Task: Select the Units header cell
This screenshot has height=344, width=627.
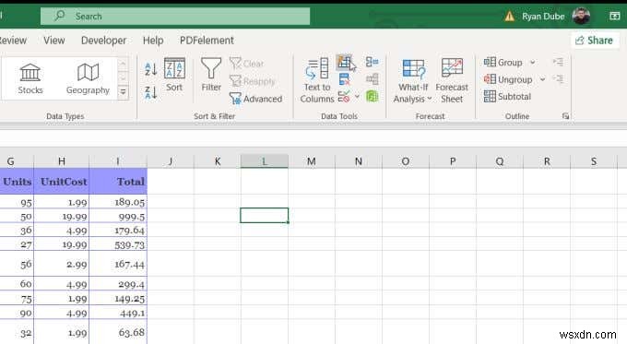Action: [x=17, y=182]
